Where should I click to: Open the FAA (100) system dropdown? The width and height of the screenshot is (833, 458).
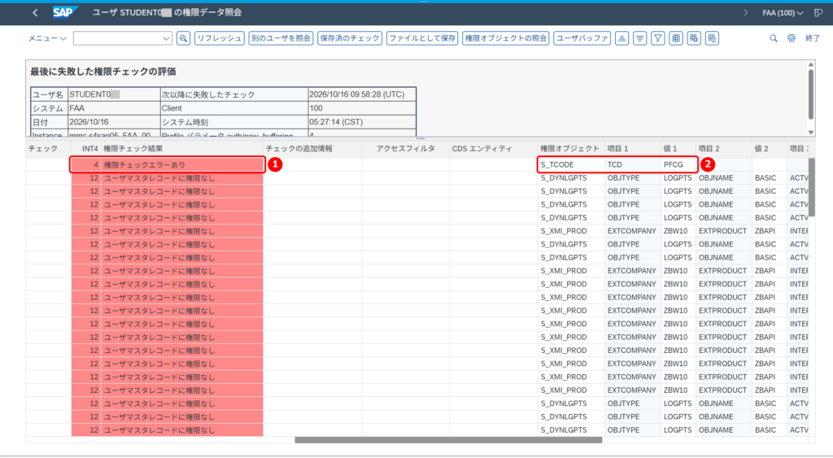pyautogui.click(x=783, y=13)
